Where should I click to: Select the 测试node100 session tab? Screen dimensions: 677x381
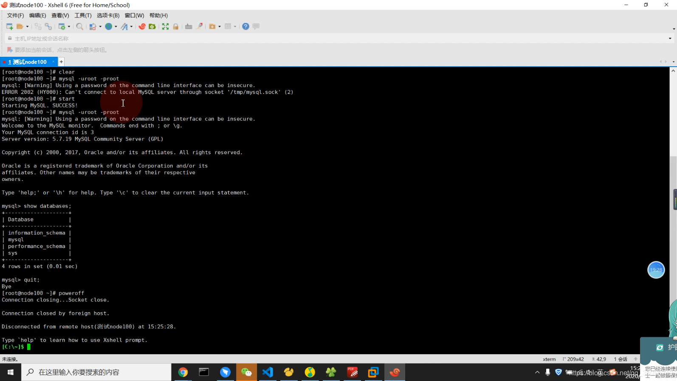(x=29, y=62)
